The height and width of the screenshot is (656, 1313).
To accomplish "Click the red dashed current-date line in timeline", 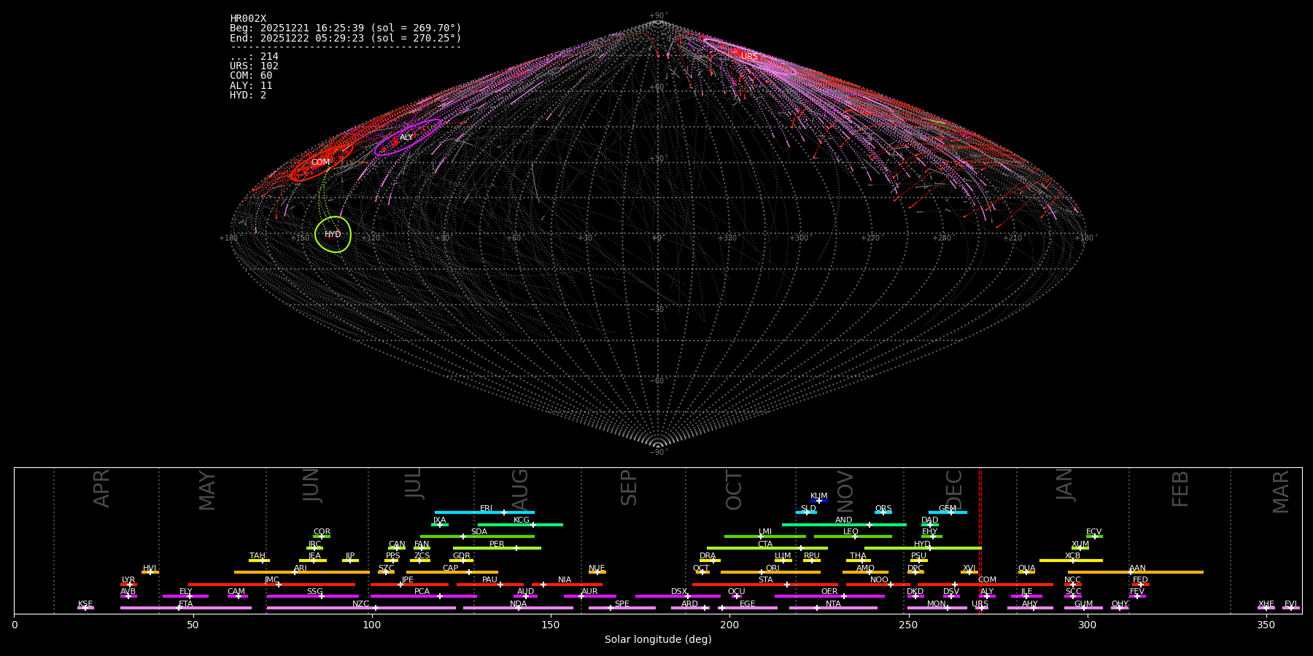I will point(980,541).
